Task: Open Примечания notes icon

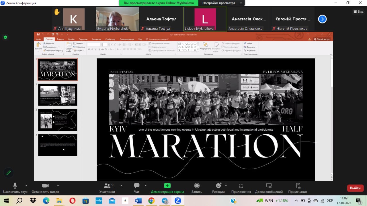Action: (x=298, y=188)
